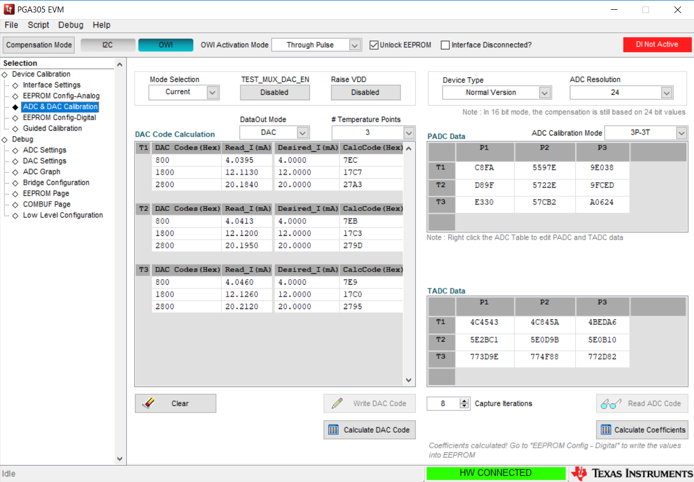Click the pencil icon on Write DAC Code
The width and height of the screenshot is (694, 482).
pos(337,403)
